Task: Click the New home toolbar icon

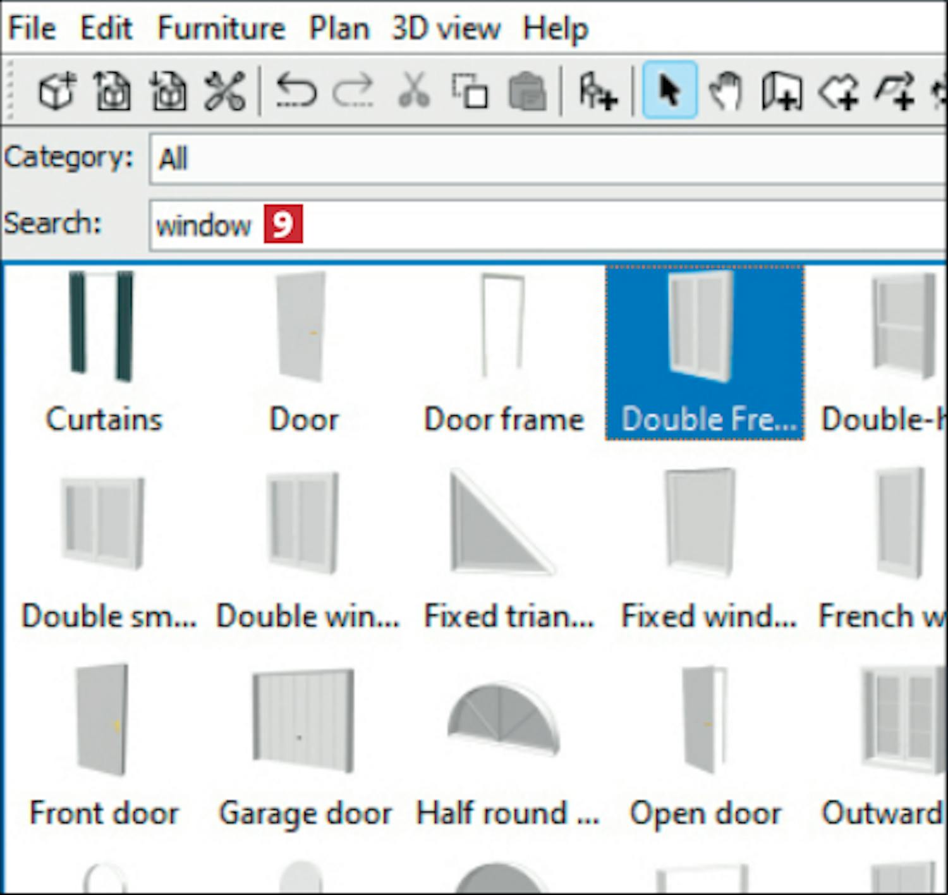Action: coord(57,92)
